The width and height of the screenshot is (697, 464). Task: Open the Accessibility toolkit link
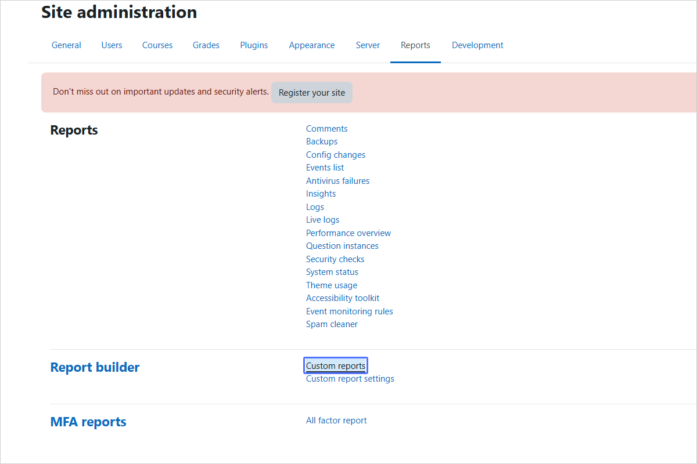pos(343,298)
